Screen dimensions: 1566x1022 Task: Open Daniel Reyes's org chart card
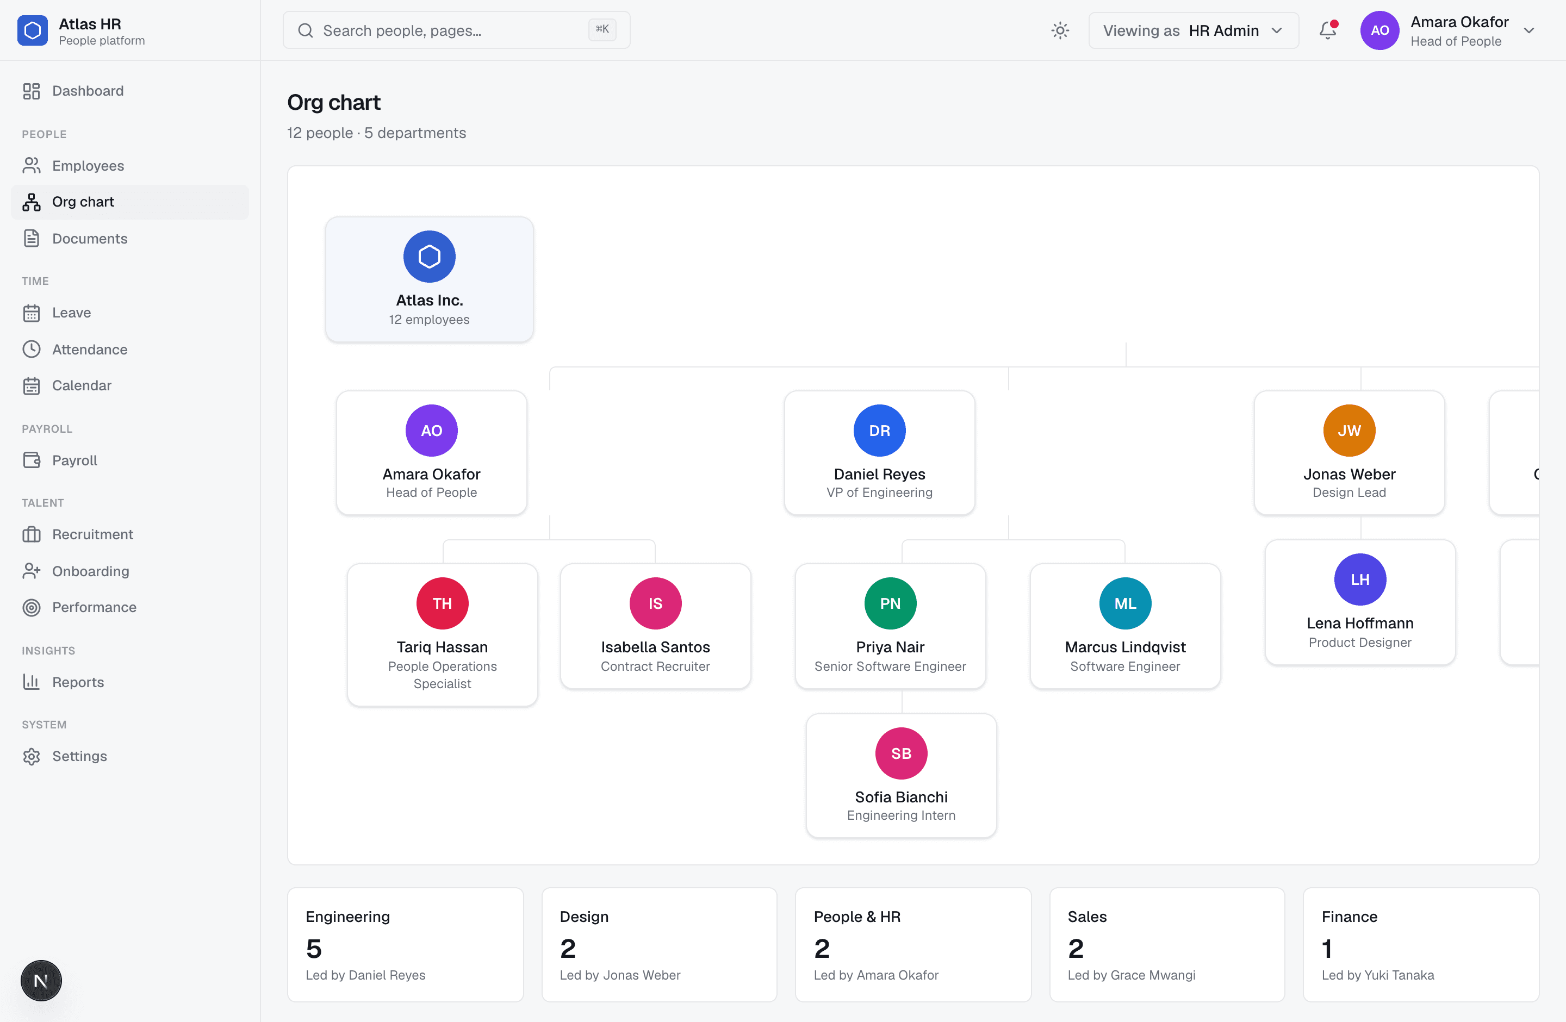879,453
